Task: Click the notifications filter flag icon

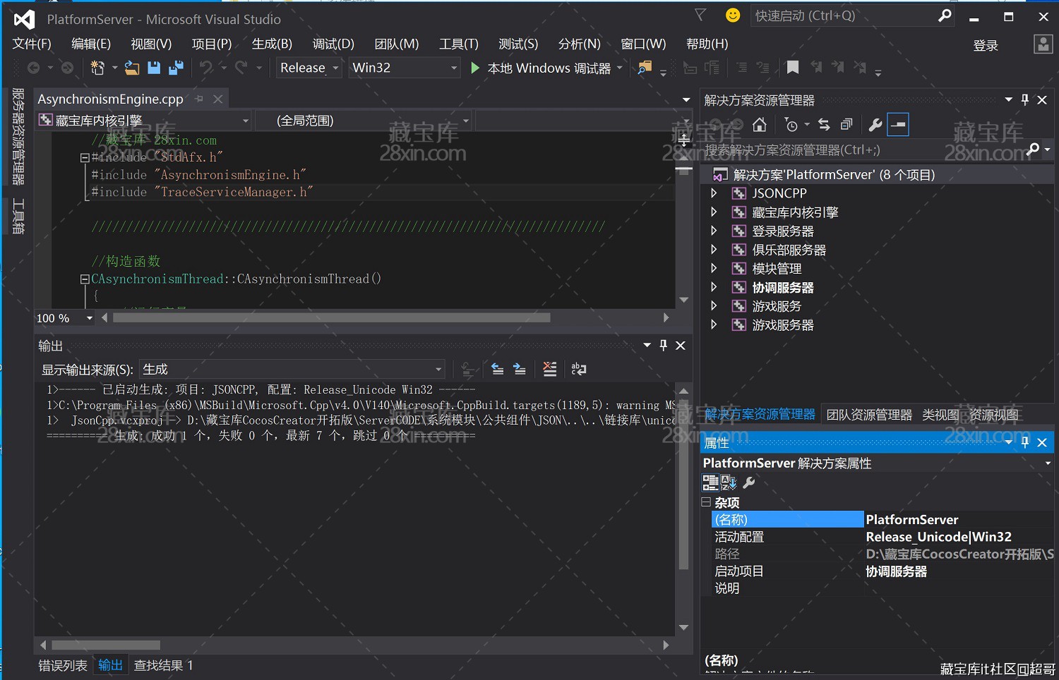Action: coord(700,15)
